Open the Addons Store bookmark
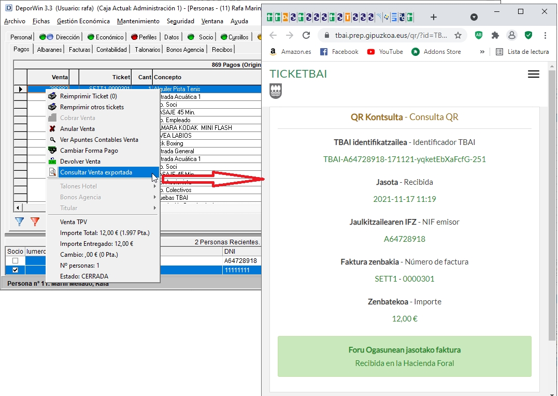This screenshot has width=558, height=396. pyautogui.click(x=436, y=52)
